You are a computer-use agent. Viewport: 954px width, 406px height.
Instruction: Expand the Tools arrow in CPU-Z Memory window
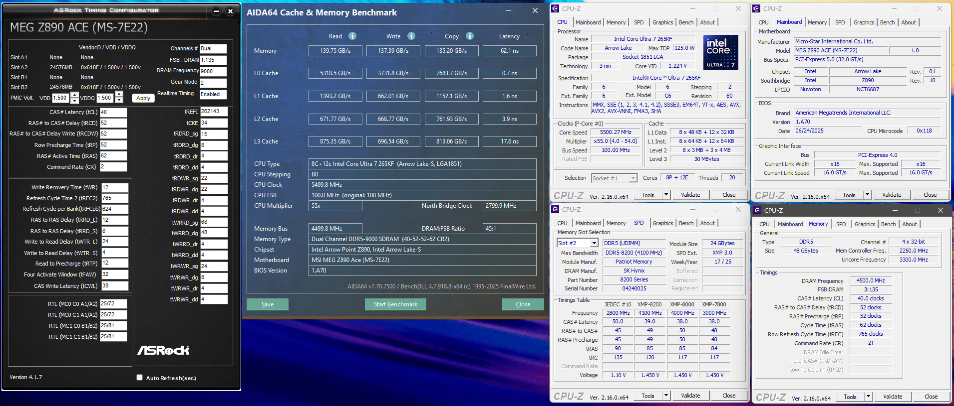click(868, 397)
